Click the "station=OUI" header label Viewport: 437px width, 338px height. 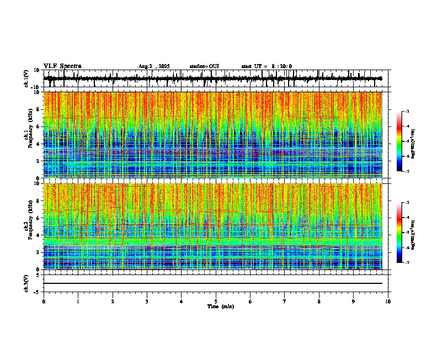tap(204, 66)
